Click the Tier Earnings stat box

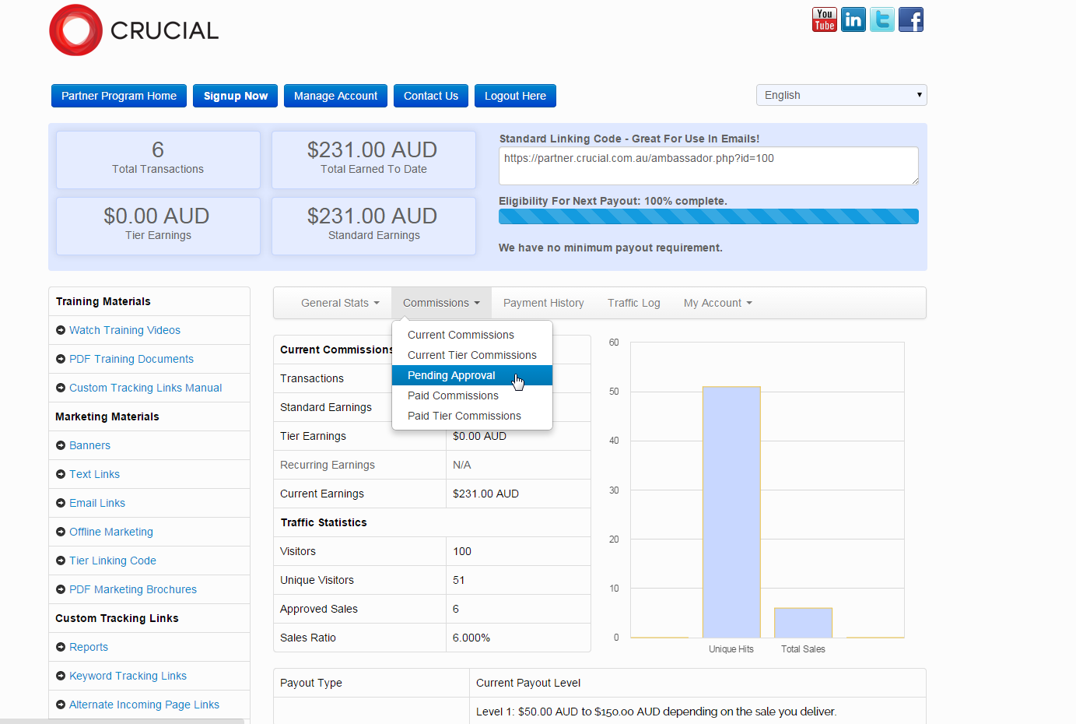[x=158, y=226]
